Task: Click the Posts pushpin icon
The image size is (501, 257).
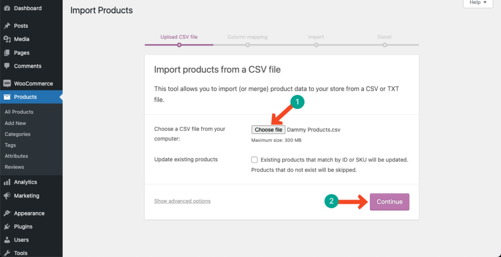Action: pyautogui.click(x=7, y=26)
